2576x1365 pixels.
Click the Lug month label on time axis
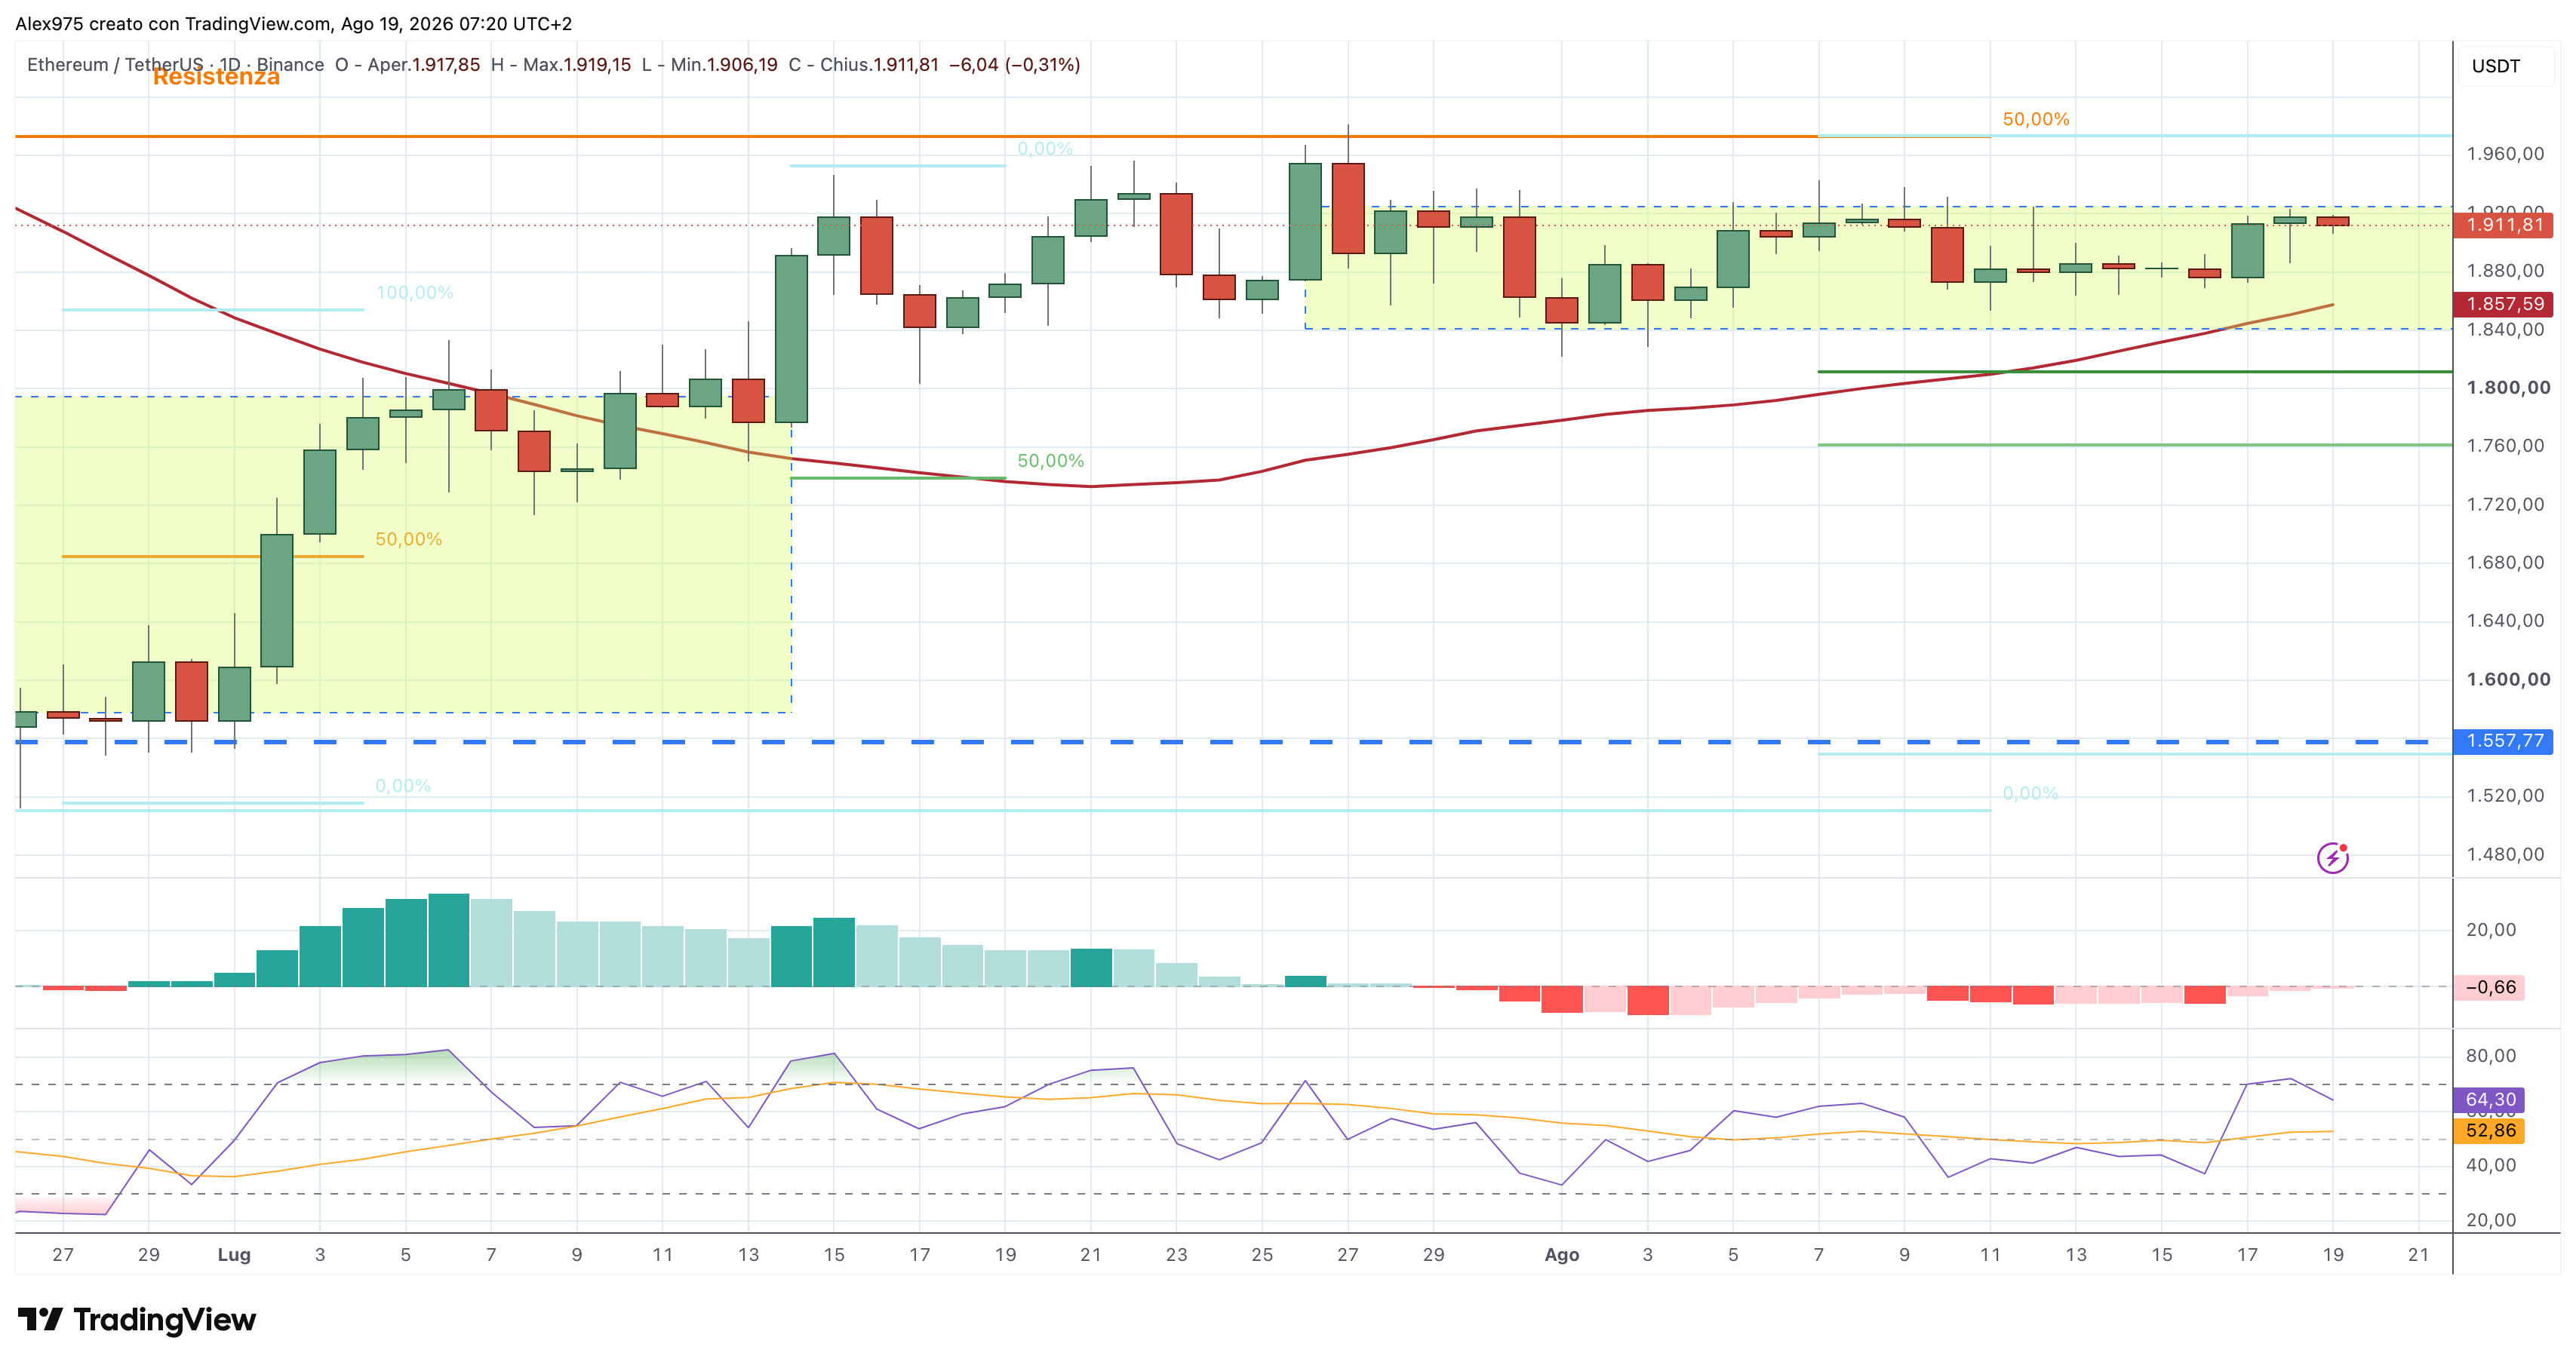(234, 1254)
